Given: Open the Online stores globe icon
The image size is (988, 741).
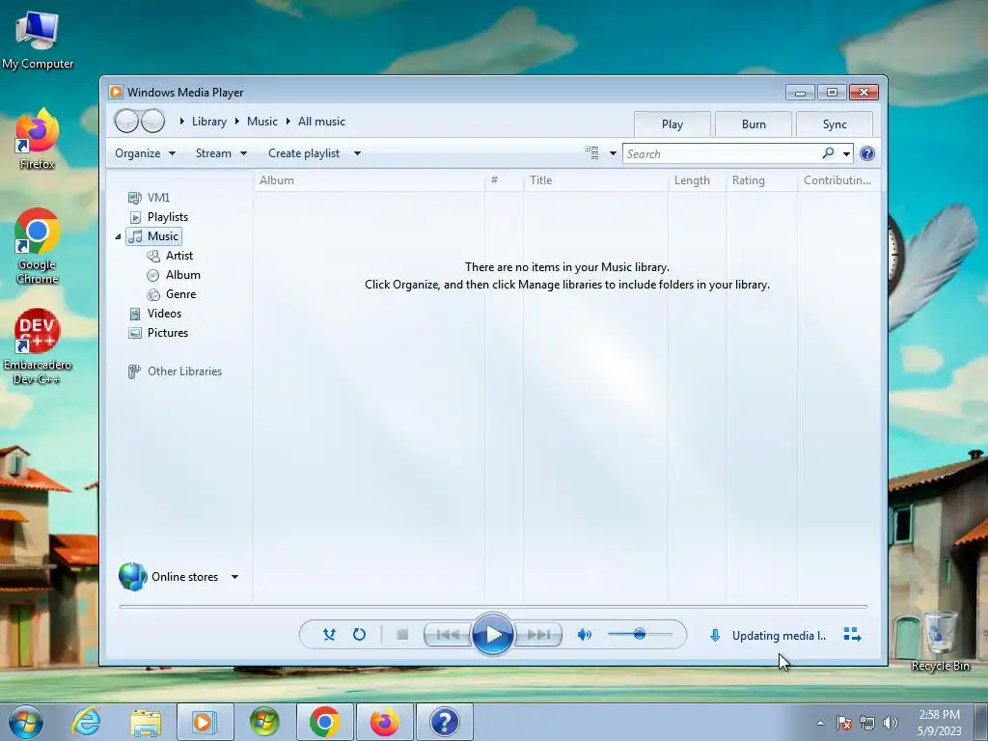Looking at the screenshot, I should (x=133, y=577).
